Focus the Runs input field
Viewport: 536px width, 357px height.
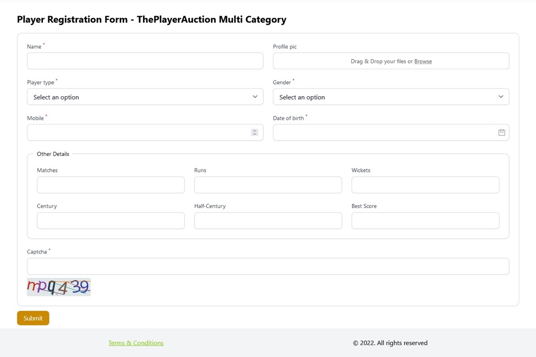[x=268, y=185]
